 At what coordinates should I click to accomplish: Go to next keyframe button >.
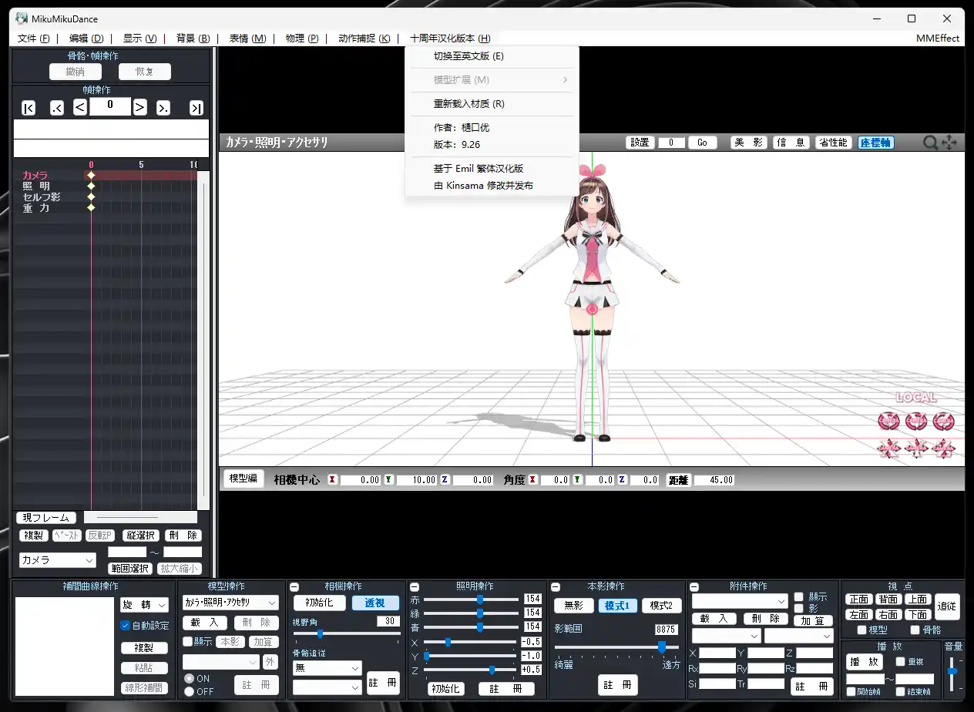[163, 108]
